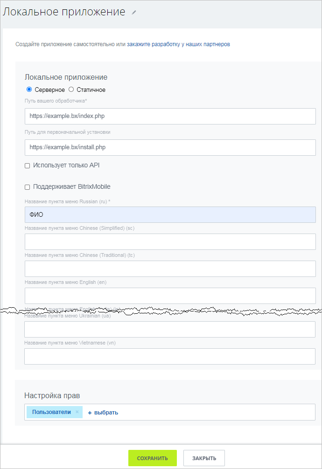
Task: Click the Chinese (Traditional) menu name field
Action: point(170,269)
